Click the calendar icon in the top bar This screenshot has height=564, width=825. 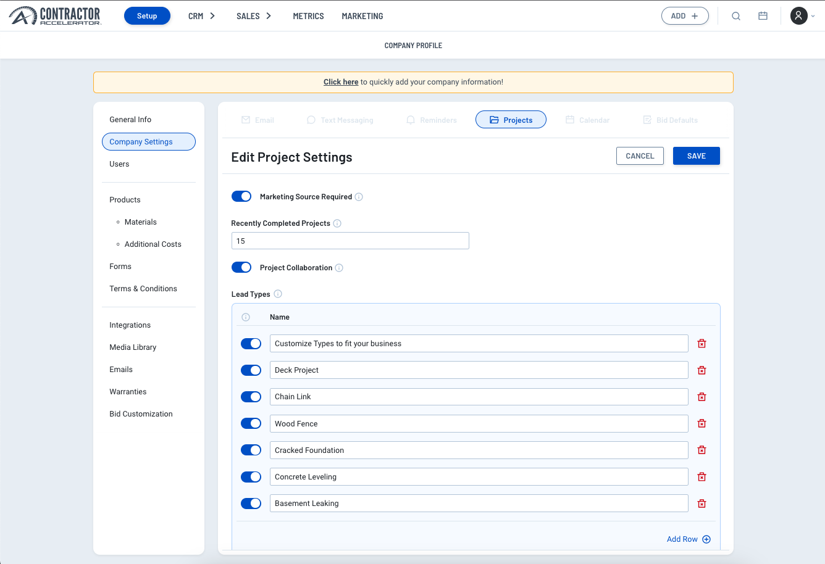[x=763, y=16]
